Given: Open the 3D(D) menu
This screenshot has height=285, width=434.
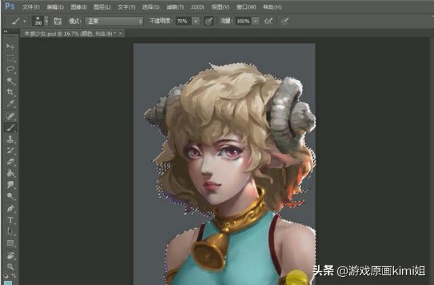Looking at the screenshot, I should [197, 7].
